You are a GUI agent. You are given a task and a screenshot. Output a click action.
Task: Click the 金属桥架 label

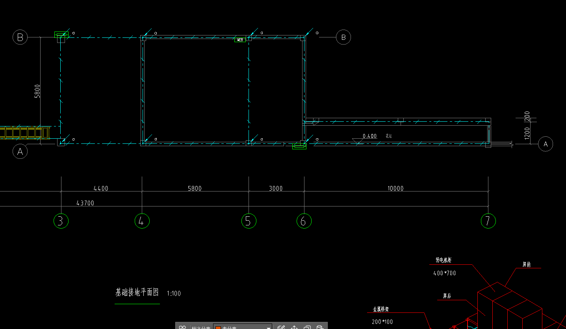click(381, 310)
